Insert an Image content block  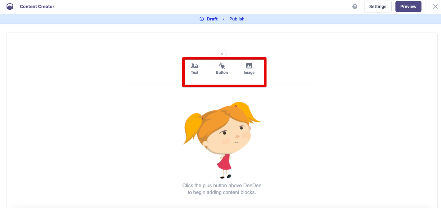(249, 69)
